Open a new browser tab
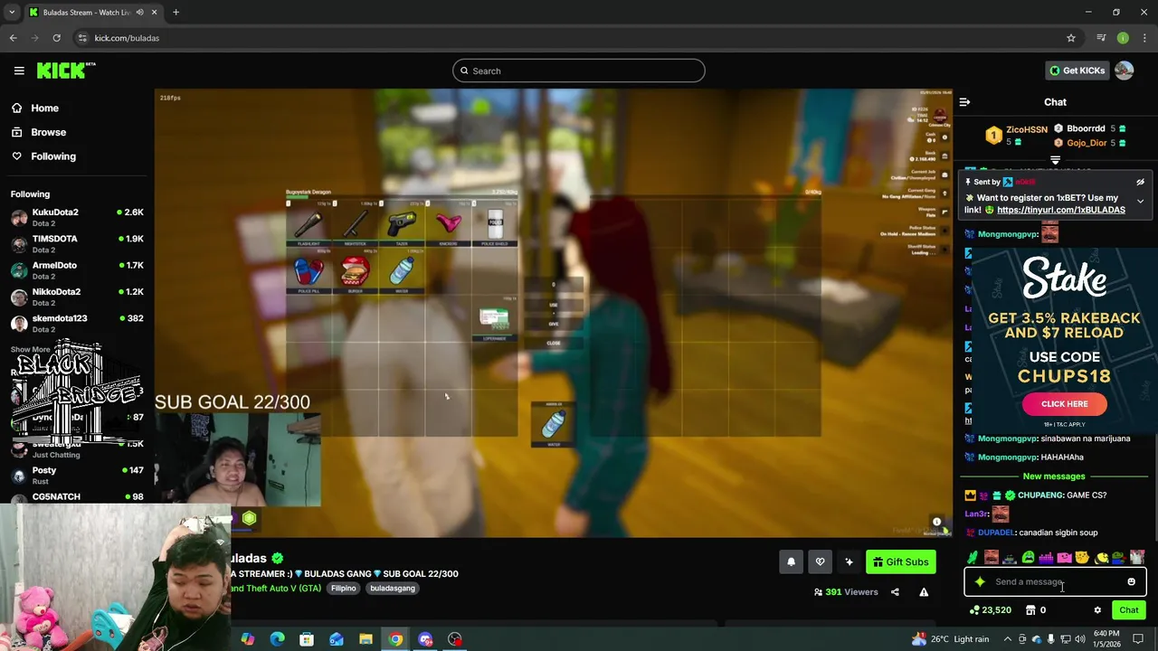The image size is (1158, 651). (176, 13)
